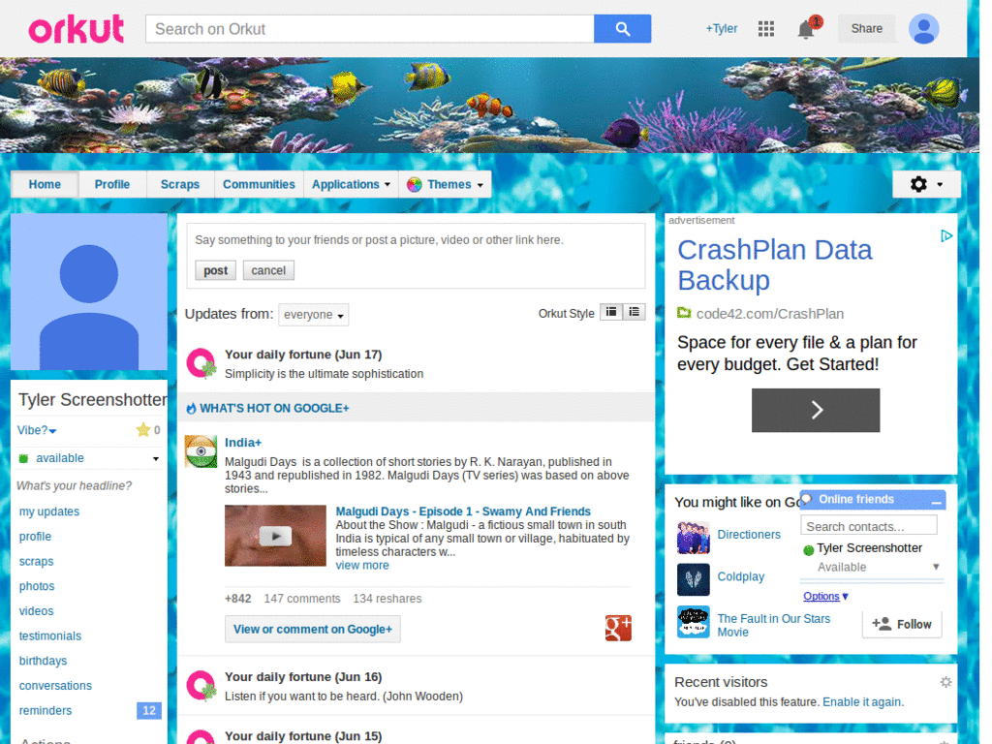Open the Scraps tab

[179, 185]
